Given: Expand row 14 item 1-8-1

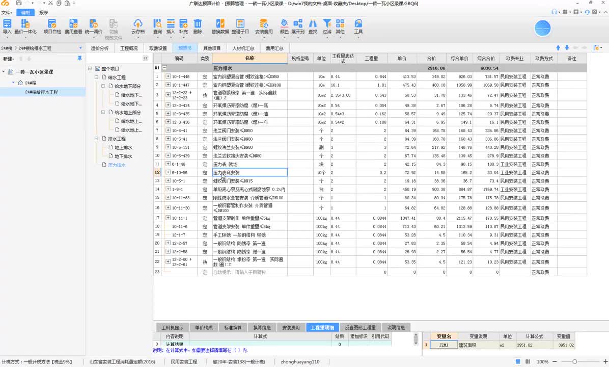Looking at the screenshot, I should click(x=168, y=189).
